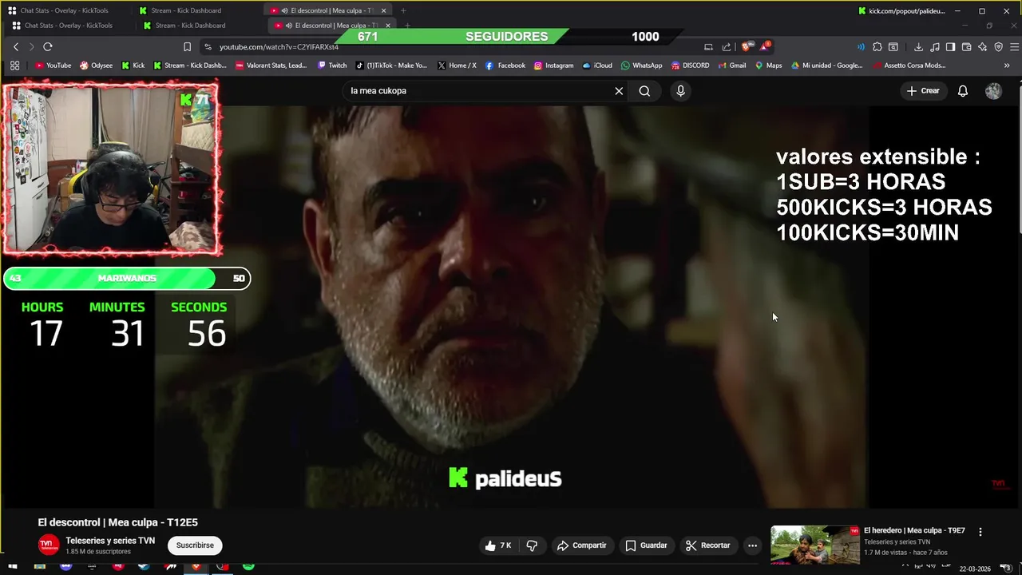Open the Brave Wallet
This screenshot has width=1022, height=575.
(966, 47)
